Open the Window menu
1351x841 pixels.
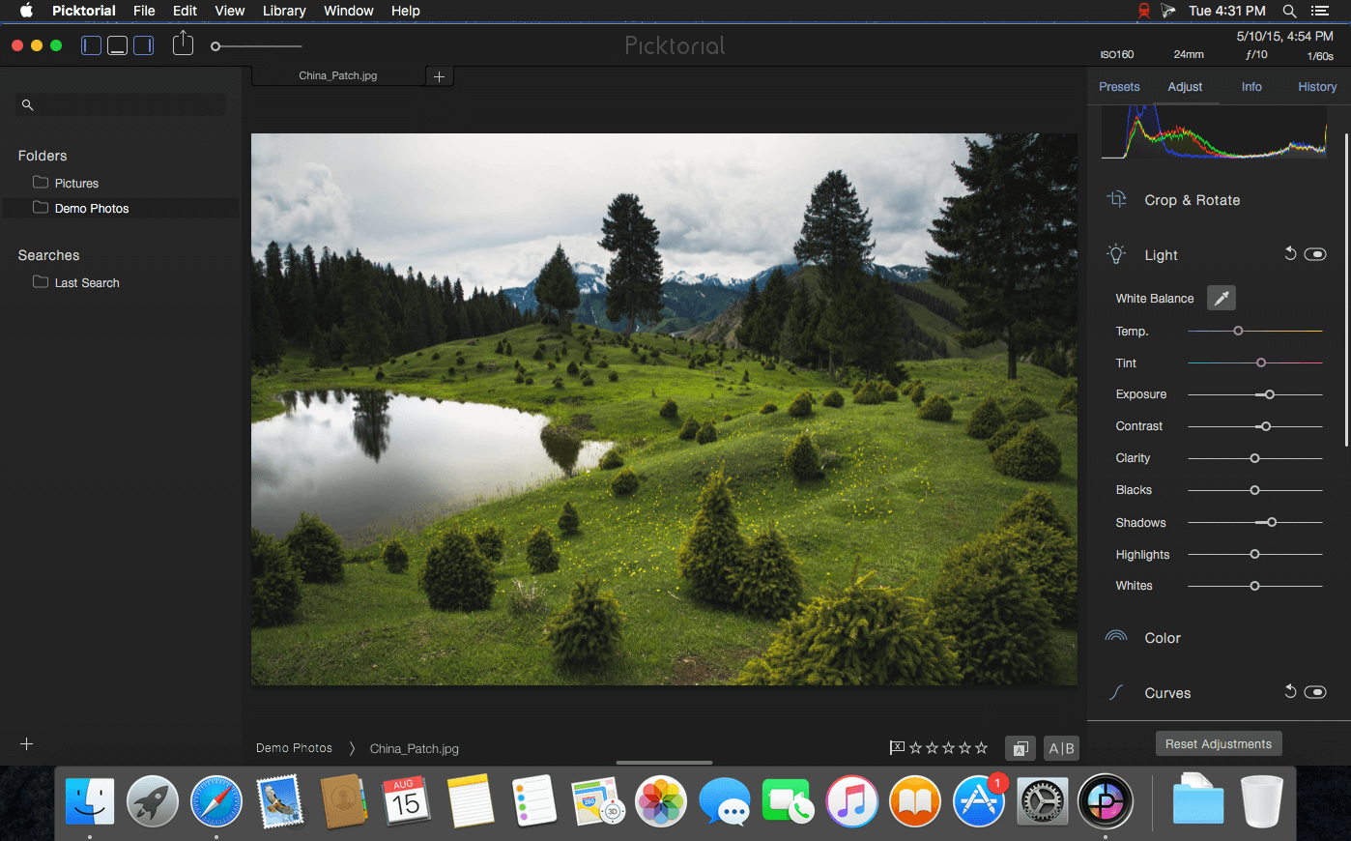coord(348,11)
